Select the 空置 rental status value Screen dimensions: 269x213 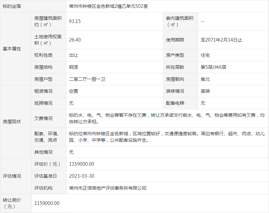pyautogui.click(x=73, y=91)
